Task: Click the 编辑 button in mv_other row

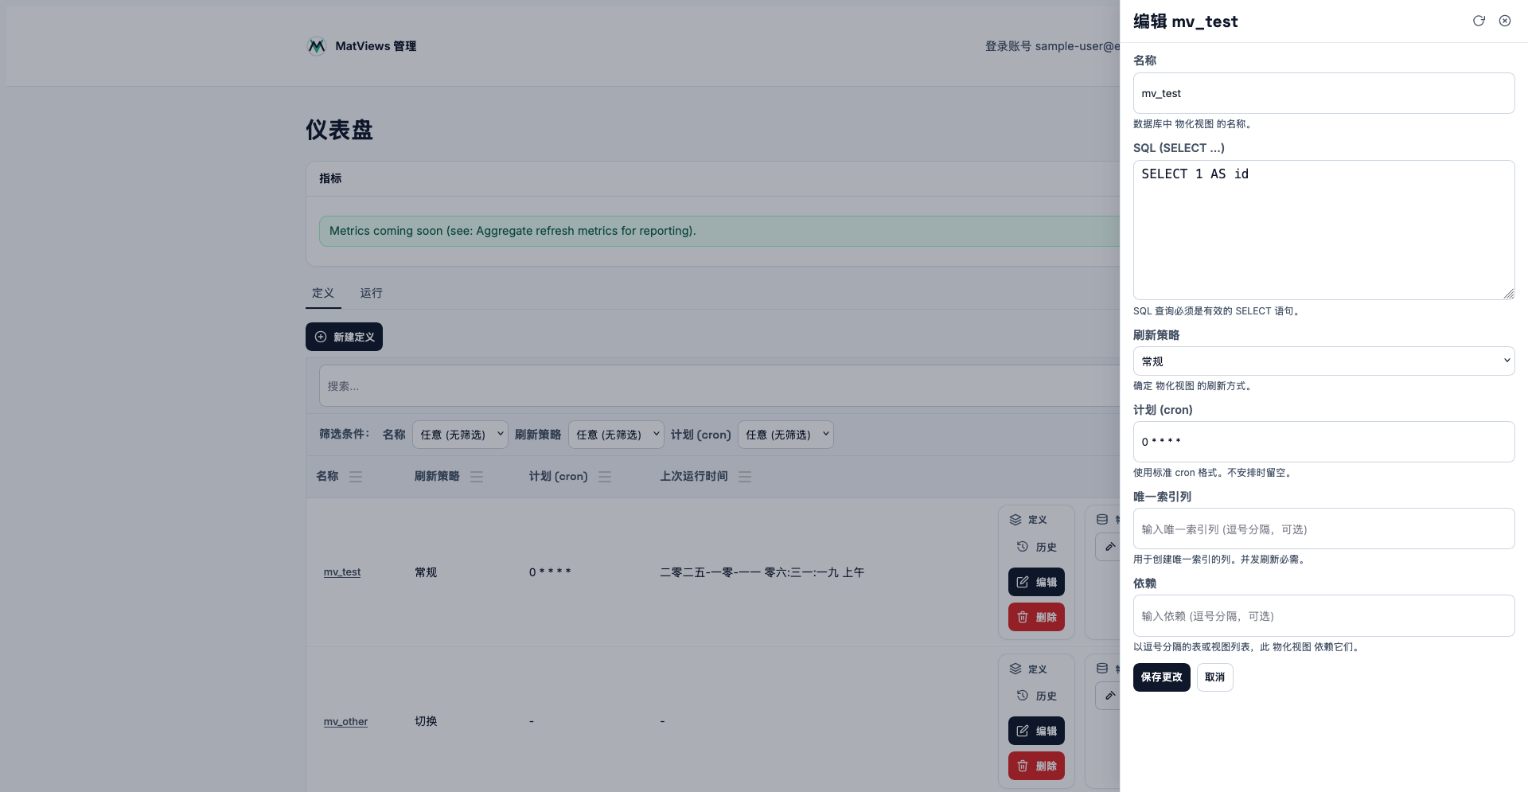Action: 1036,731
